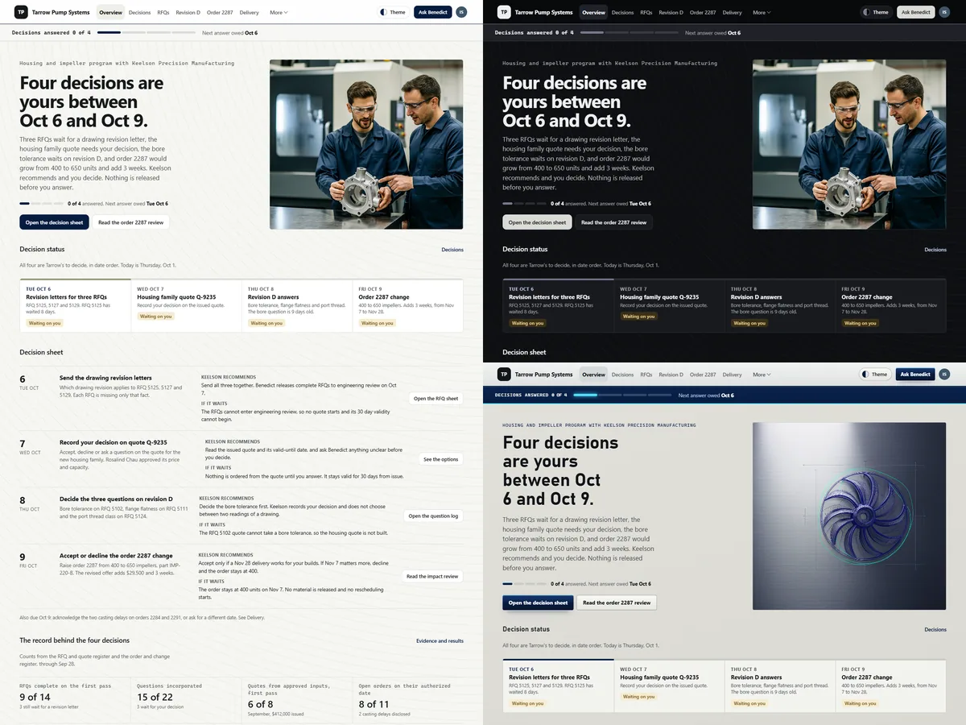Read the order 2287 review on the impeller-image page

pos(616,603)
